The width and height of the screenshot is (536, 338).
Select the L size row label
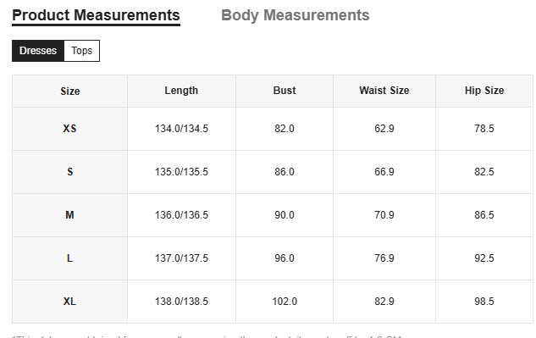tap(69, 258)
